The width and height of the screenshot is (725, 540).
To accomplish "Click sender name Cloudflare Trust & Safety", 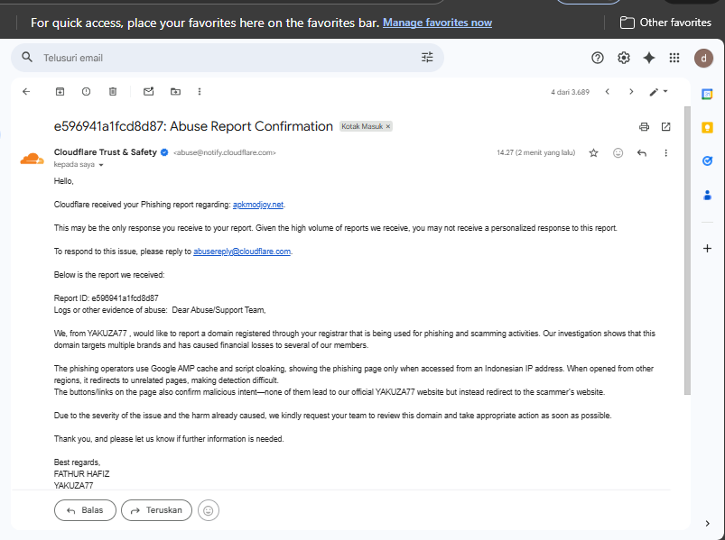I will point(106,152).
